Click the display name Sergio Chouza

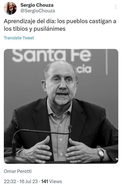tap(37, 5)
